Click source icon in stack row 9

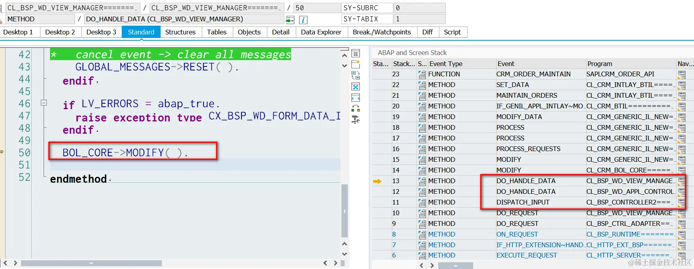(x=422, y=224)
